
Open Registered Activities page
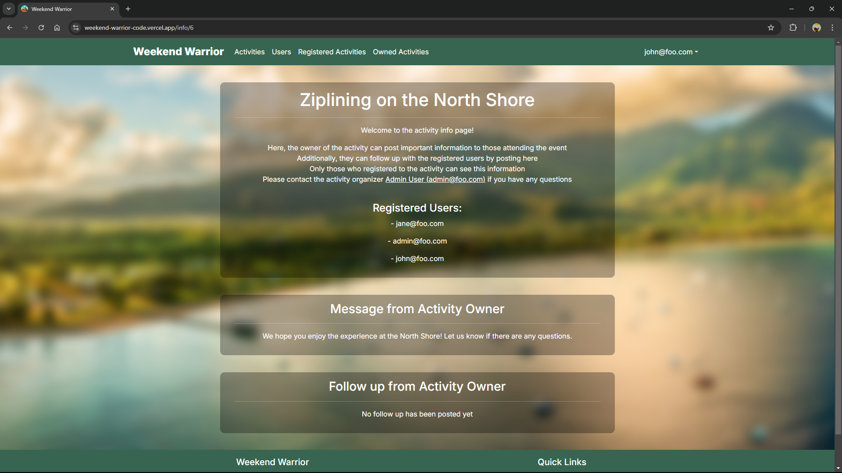[x=332, y=52]
